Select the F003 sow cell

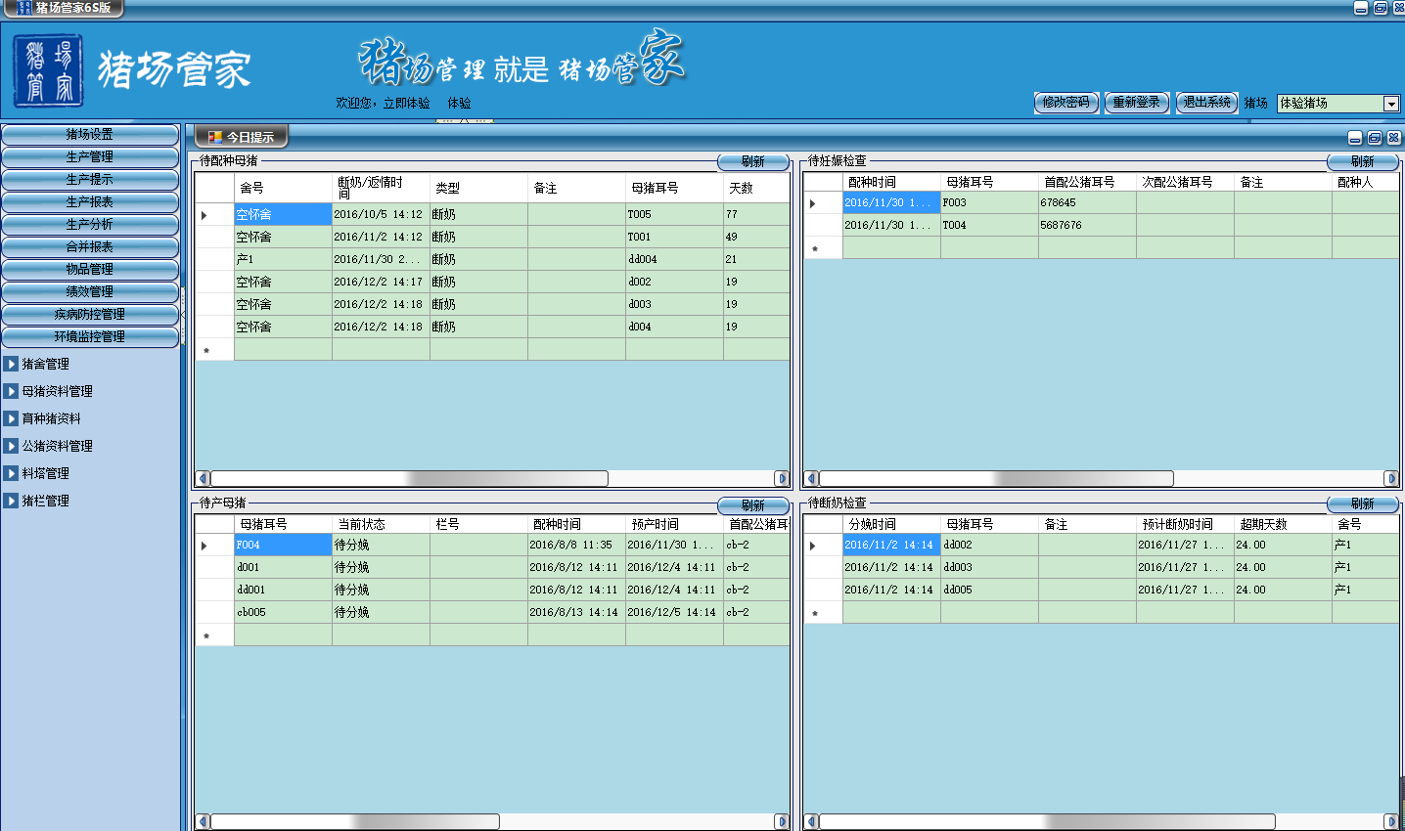click(989, 203)
